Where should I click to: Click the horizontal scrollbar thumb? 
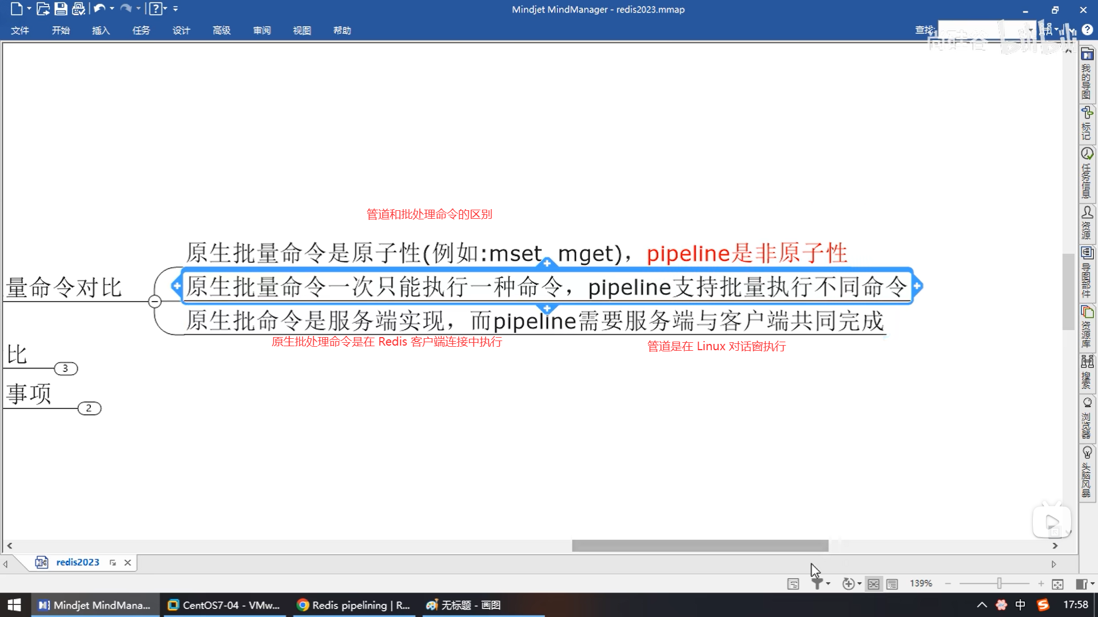tap(700, 546)
